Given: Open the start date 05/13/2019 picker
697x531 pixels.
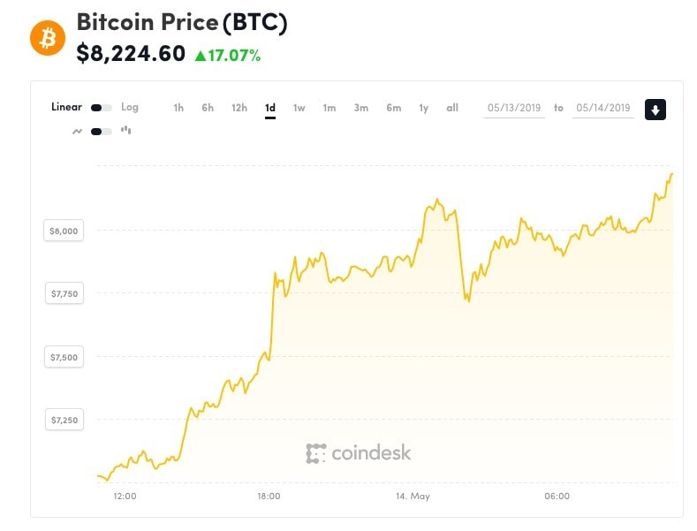Looking at the screenshot, I should click(514, 108).
